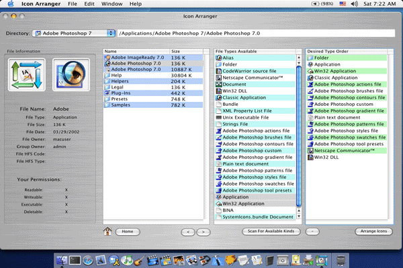Select 'Adobe Photoshop gradient file' in Desired Type Order
Screen dimensions: 403x268
(347, 111)
